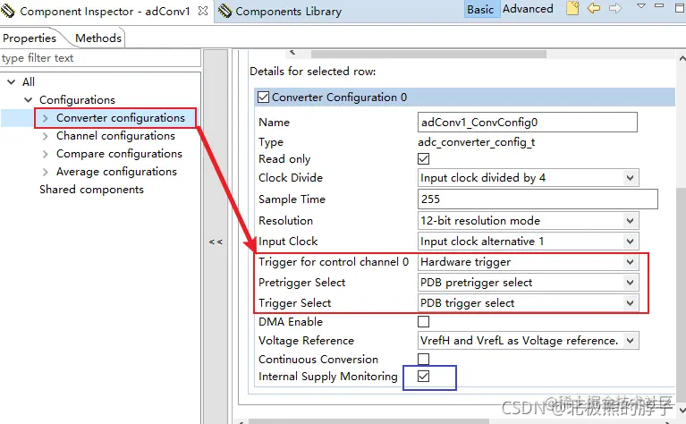Screen dimensions: 686x424
Task: Toggle Internal Supply Monitoring checkbox
Action: pos(424,377)
